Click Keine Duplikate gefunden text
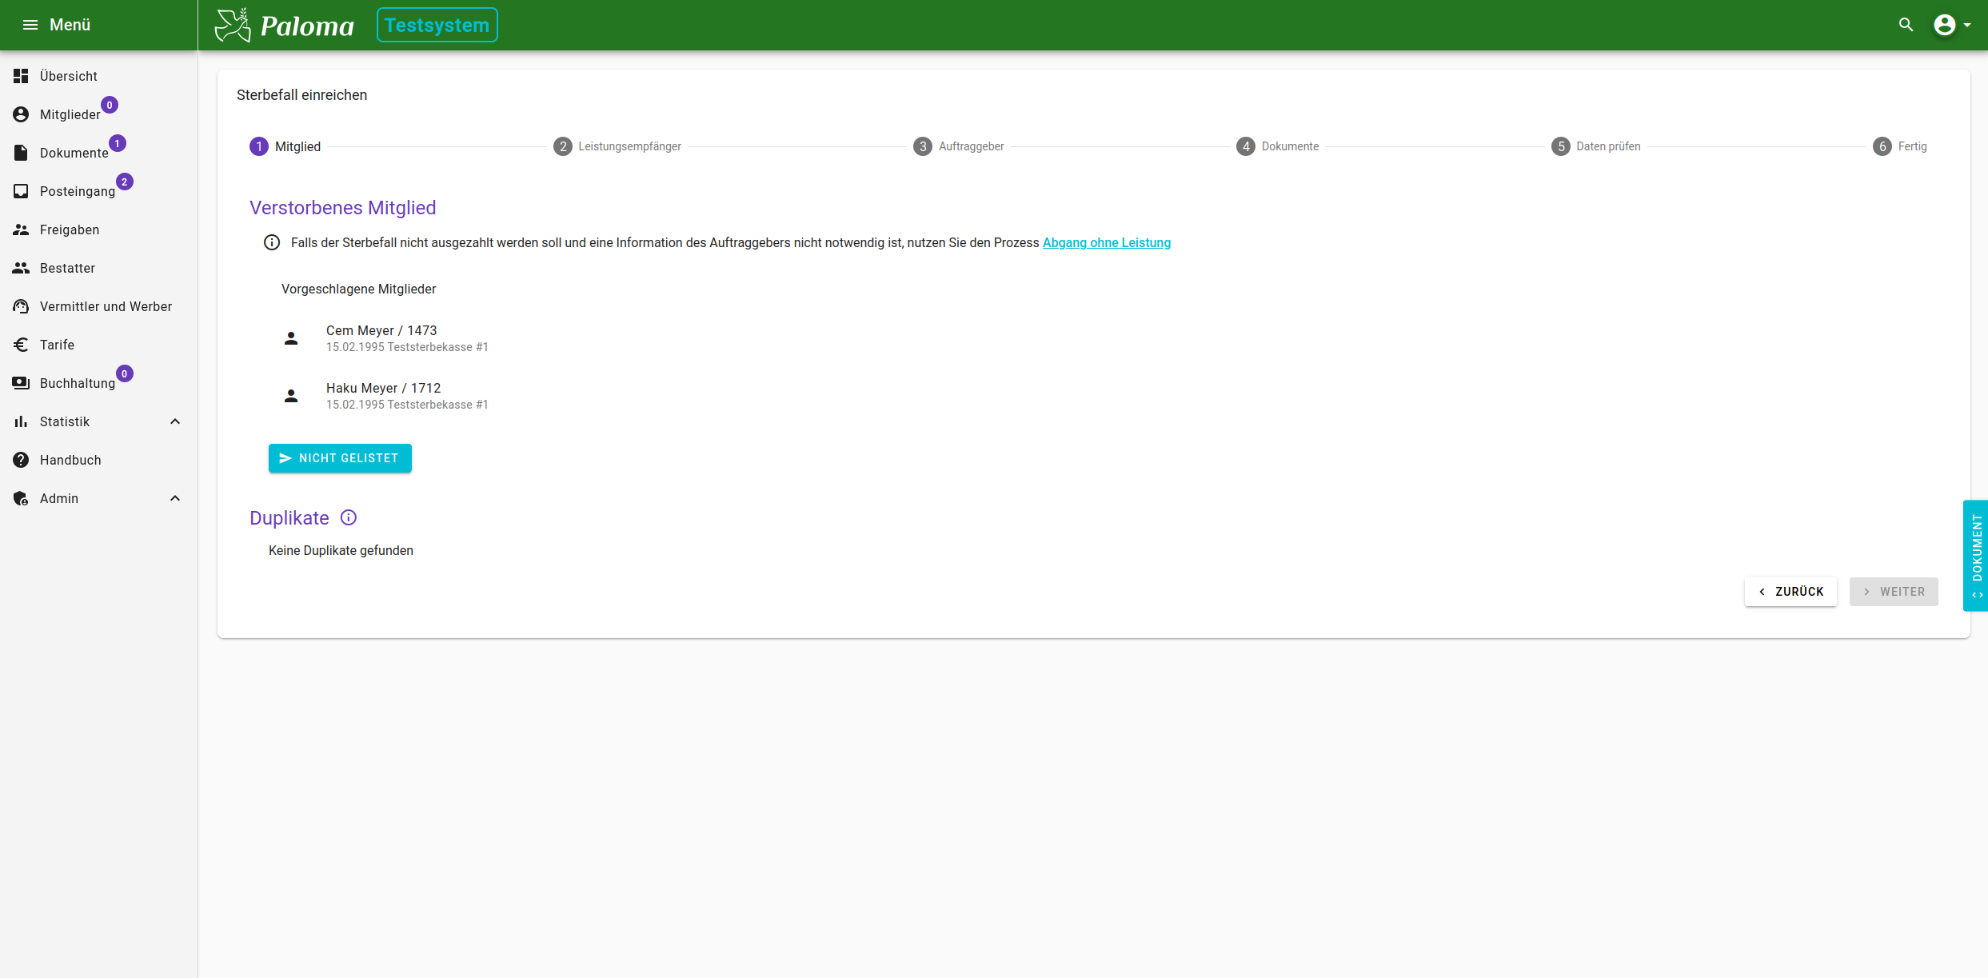Image resolution: width=1988 pixels, height=978 pixels. tap(341, 550)
